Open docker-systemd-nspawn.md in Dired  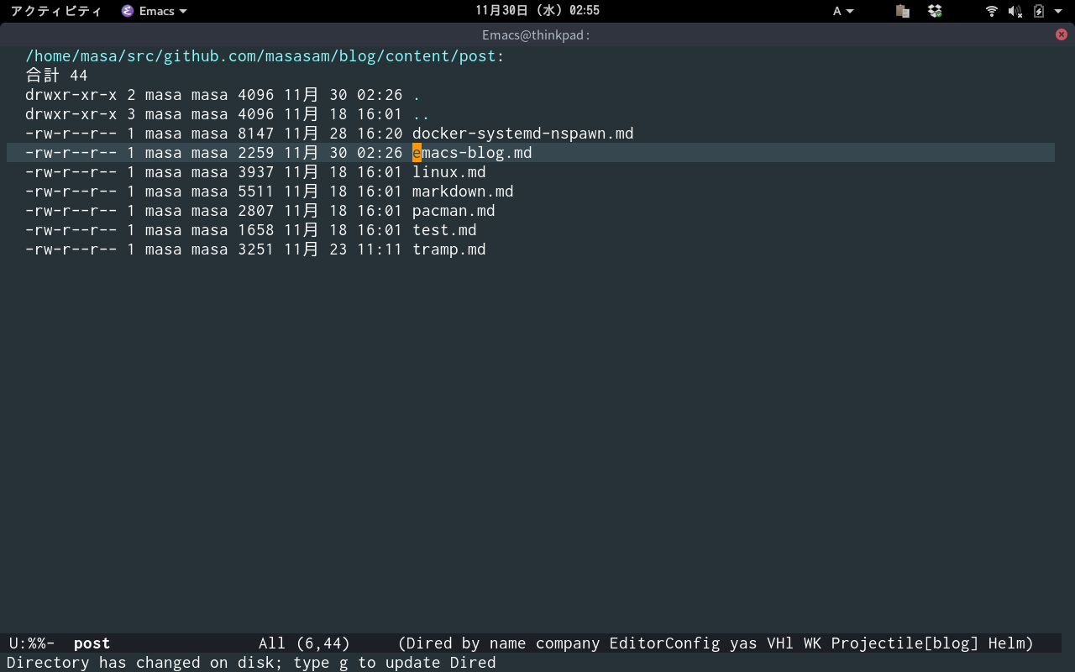[522, 134]
